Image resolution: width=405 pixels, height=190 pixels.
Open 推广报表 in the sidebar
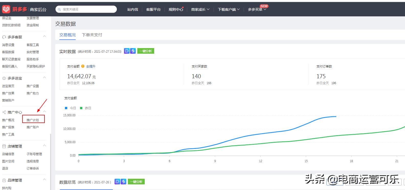pos(8,127)
